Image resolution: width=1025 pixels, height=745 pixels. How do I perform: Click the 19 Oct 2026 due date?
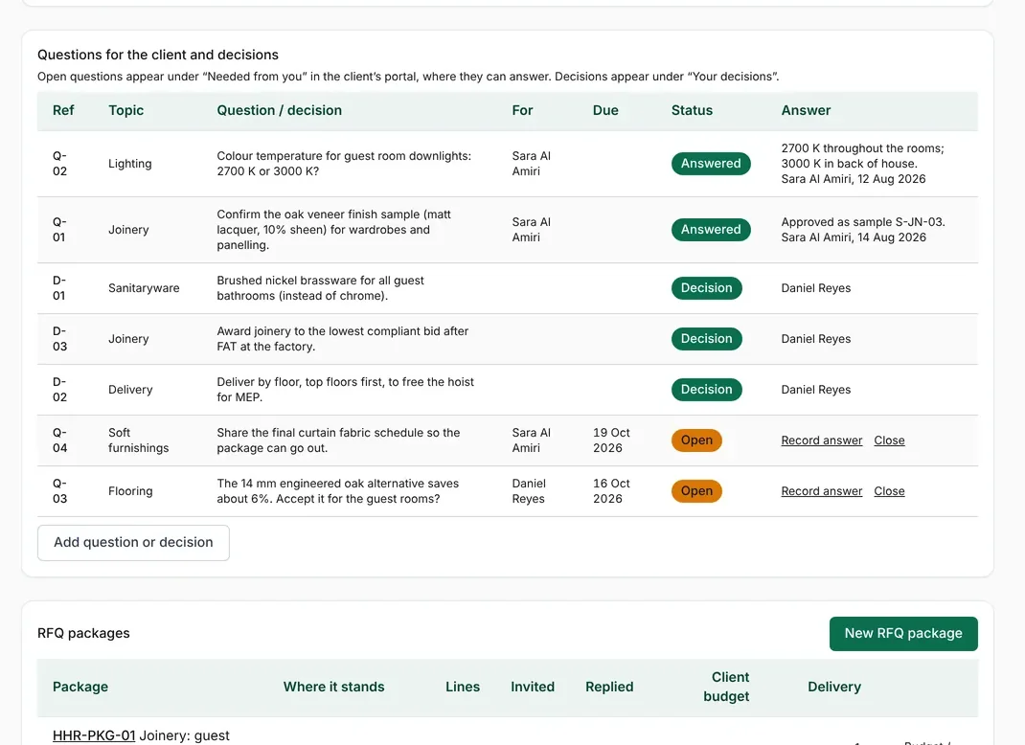(x=611, y=440)
